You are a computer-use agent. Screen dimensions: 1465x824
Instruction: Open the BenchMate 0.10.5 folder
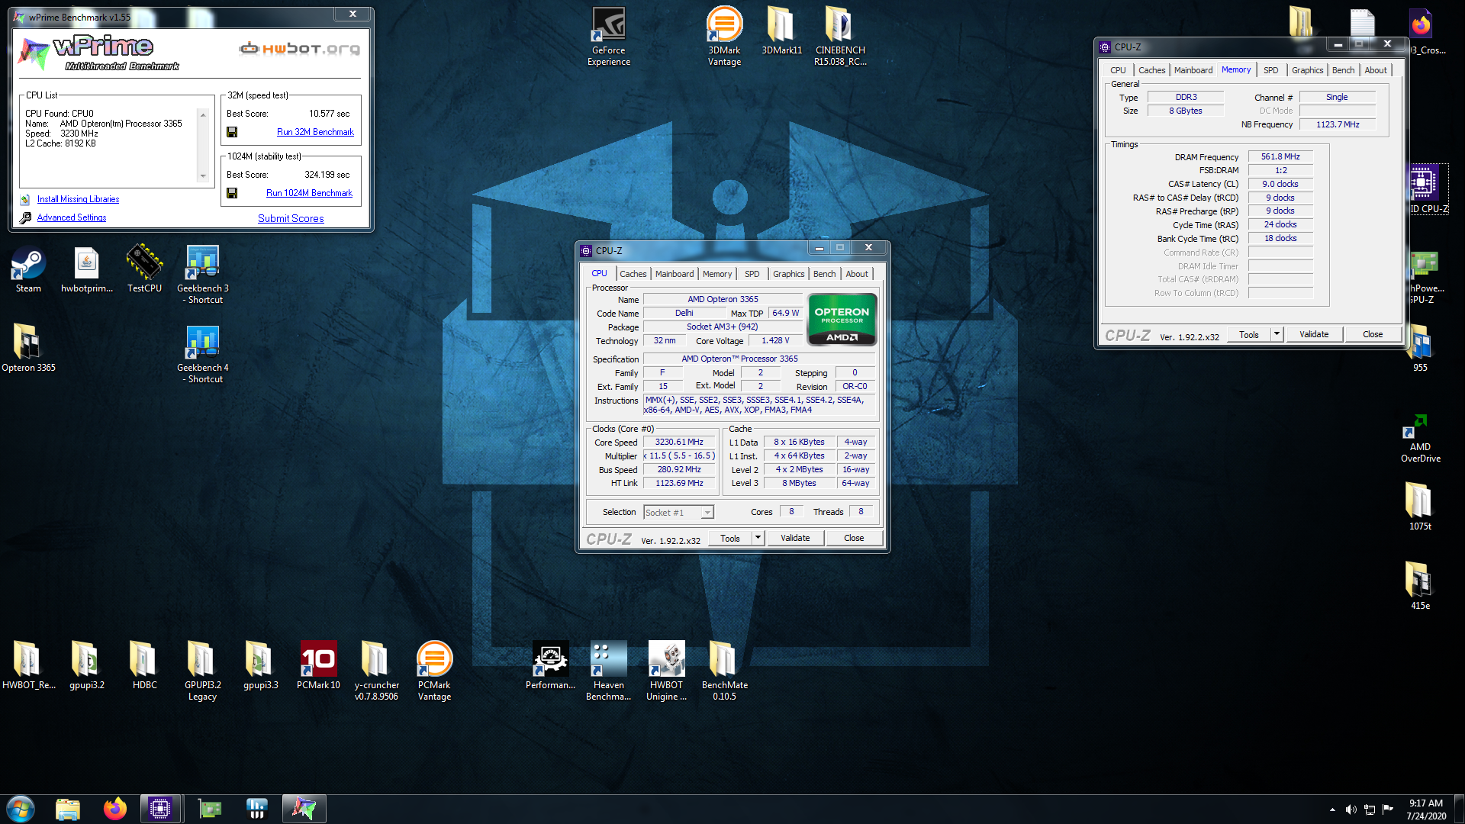724,671
